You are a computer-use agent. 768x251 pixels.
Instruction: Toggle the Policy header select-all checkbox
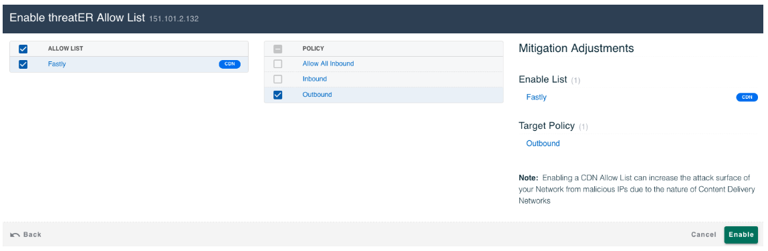(x=277, y=49)
